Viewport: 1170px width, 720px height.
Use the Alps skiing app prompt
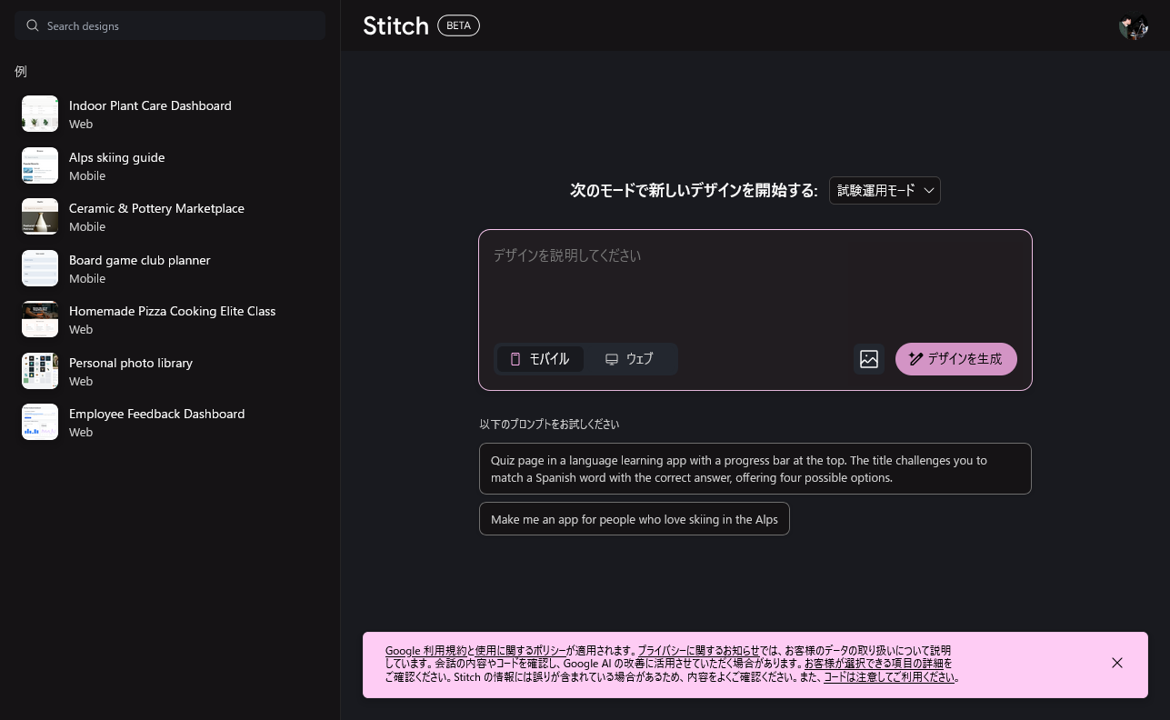tap(634, 519)
